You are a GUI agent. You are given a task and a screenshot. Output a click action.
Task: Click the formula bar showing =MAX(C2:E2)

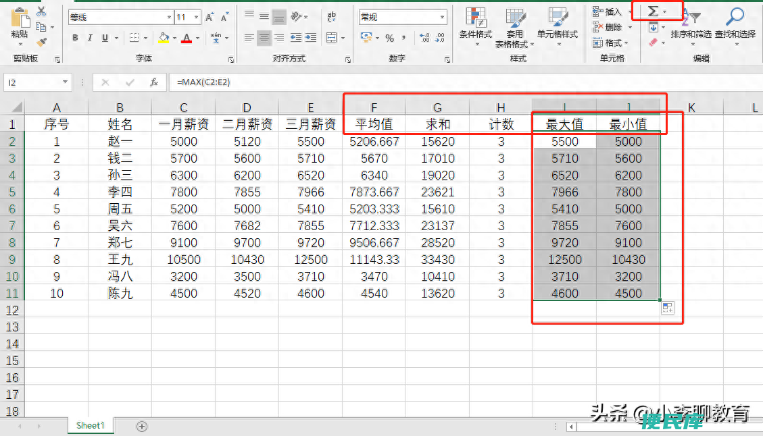click(465, 82)
